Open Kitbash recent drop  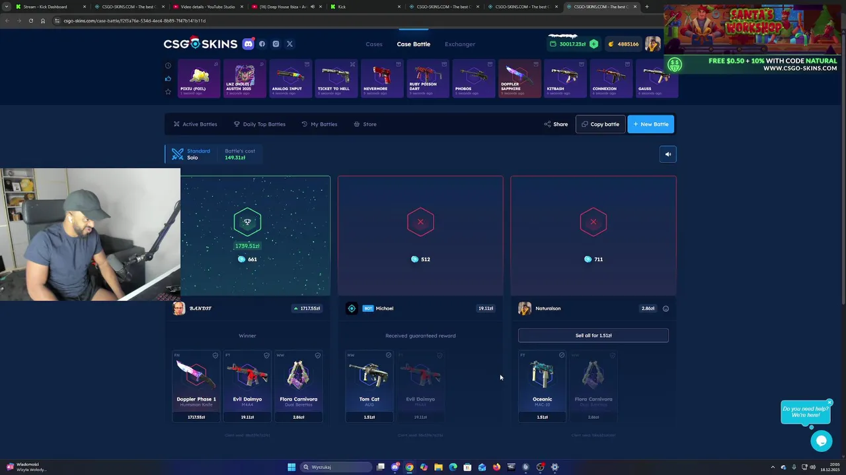point(564,79)
